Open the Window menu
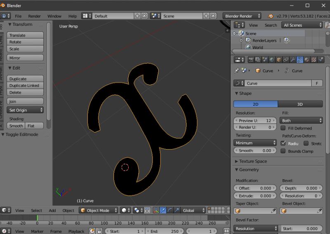The width and height of the screenshot is (330, 234). coord(54,16)
